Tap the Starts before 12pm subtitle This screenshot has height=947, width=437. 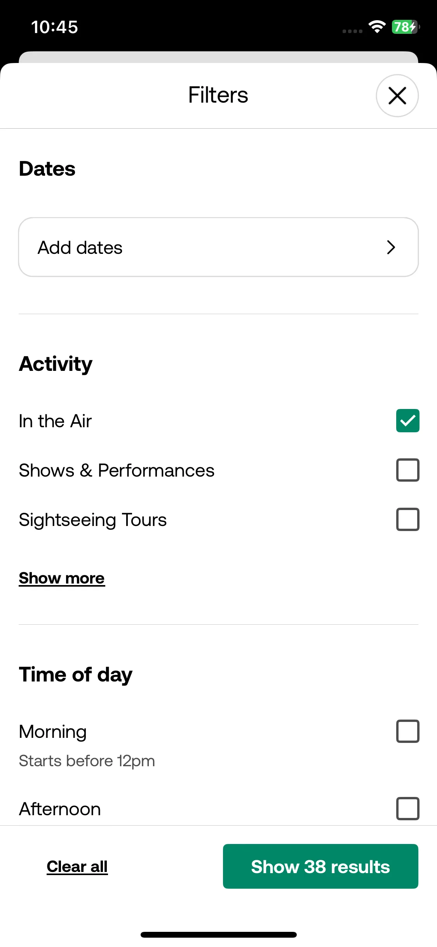pos(87,761)
